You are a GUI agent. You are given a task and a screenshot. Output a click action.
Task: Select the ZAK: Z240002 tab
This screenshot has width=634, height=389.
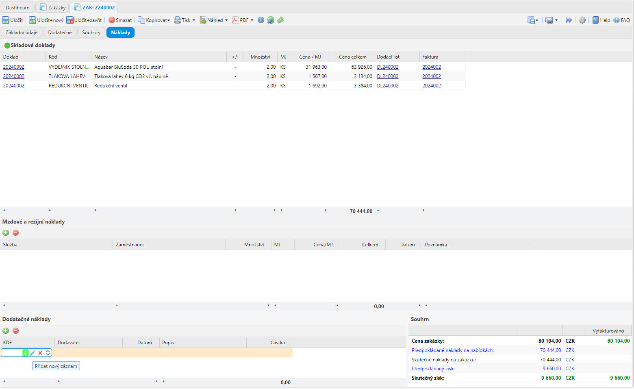pos(94,7)
